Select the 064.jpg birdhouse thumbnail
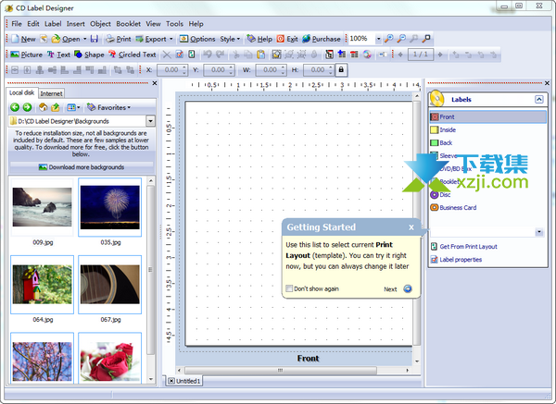Viewport: 556px width, 404px height. [x=43, y=285]
